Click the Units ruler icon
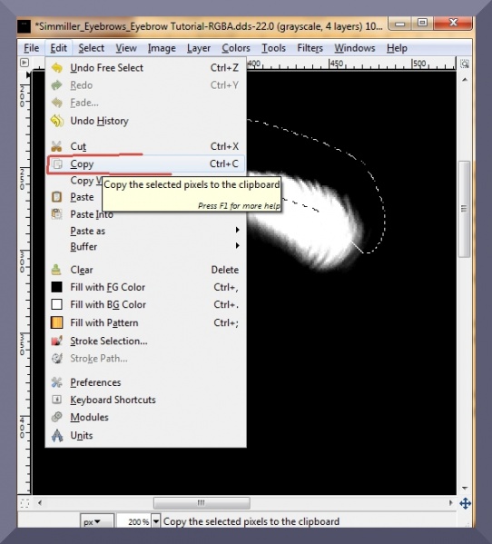492x544 pixels. click(x=57, y=435)
